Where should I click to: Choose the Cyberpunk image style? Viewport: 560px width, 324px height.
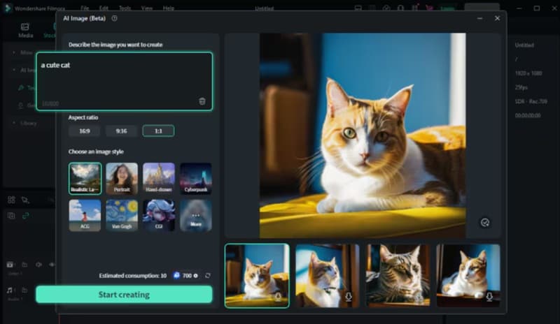point(196,179)
